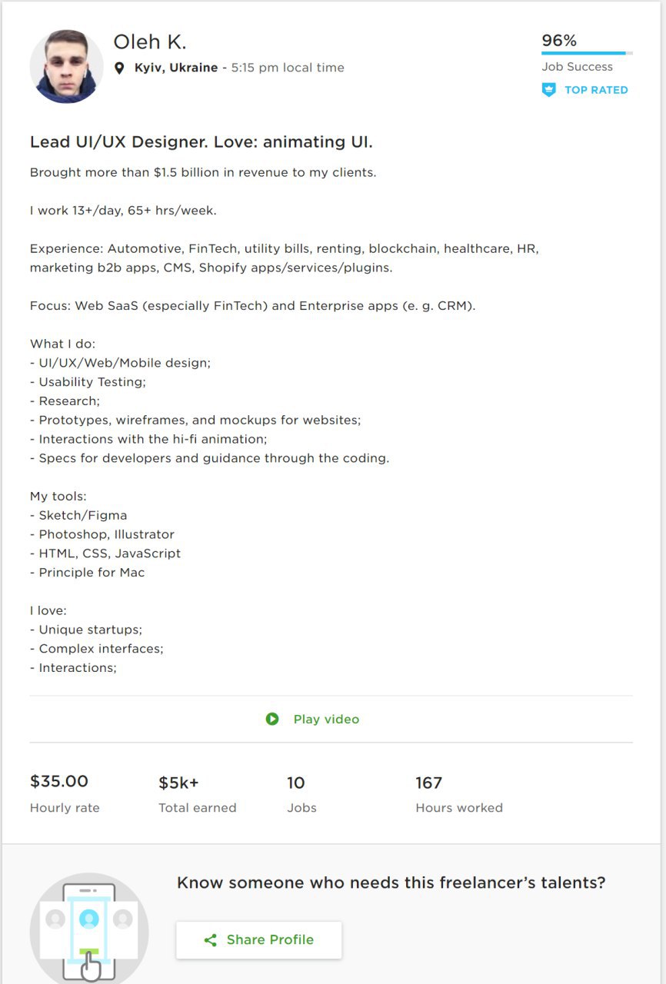Click the Top Rated crown badge icon
Image resolution: width=666 pixels, height=984 pixels.
click(x=548, y=90)
